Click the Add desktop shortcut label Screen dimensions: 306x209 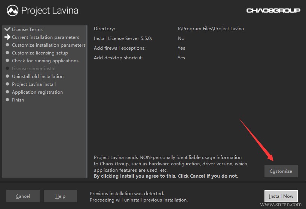pyautogui.click(x=118, y=58)
